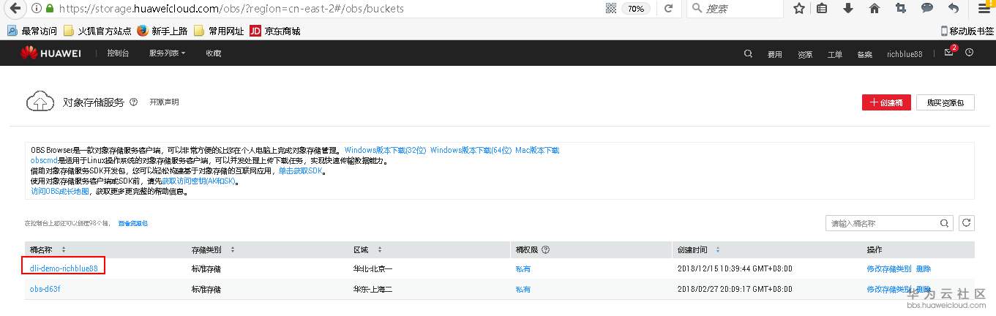Click the 70% zoom level indicator
Viewport: 996px width, 316px height.
tap(635, 9)
